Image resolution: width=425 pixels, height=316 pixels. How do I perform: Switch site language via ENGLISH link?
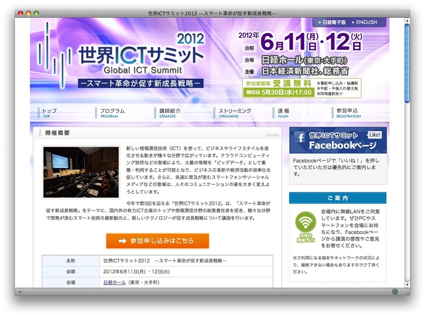point(365,22)
